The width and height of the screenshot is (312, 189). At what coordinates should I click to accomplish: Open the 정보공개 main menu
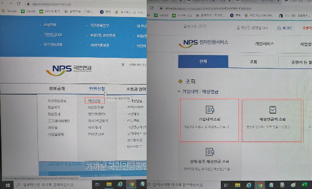[x=57, y=88]
